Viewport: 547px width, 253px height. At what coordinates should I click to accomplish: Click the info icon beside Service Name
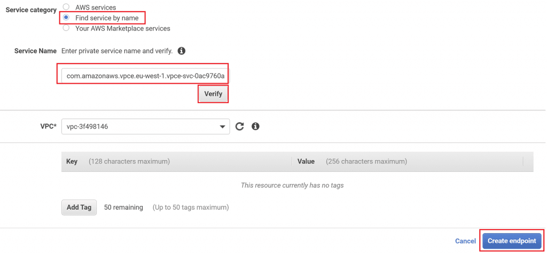(182, 51)
